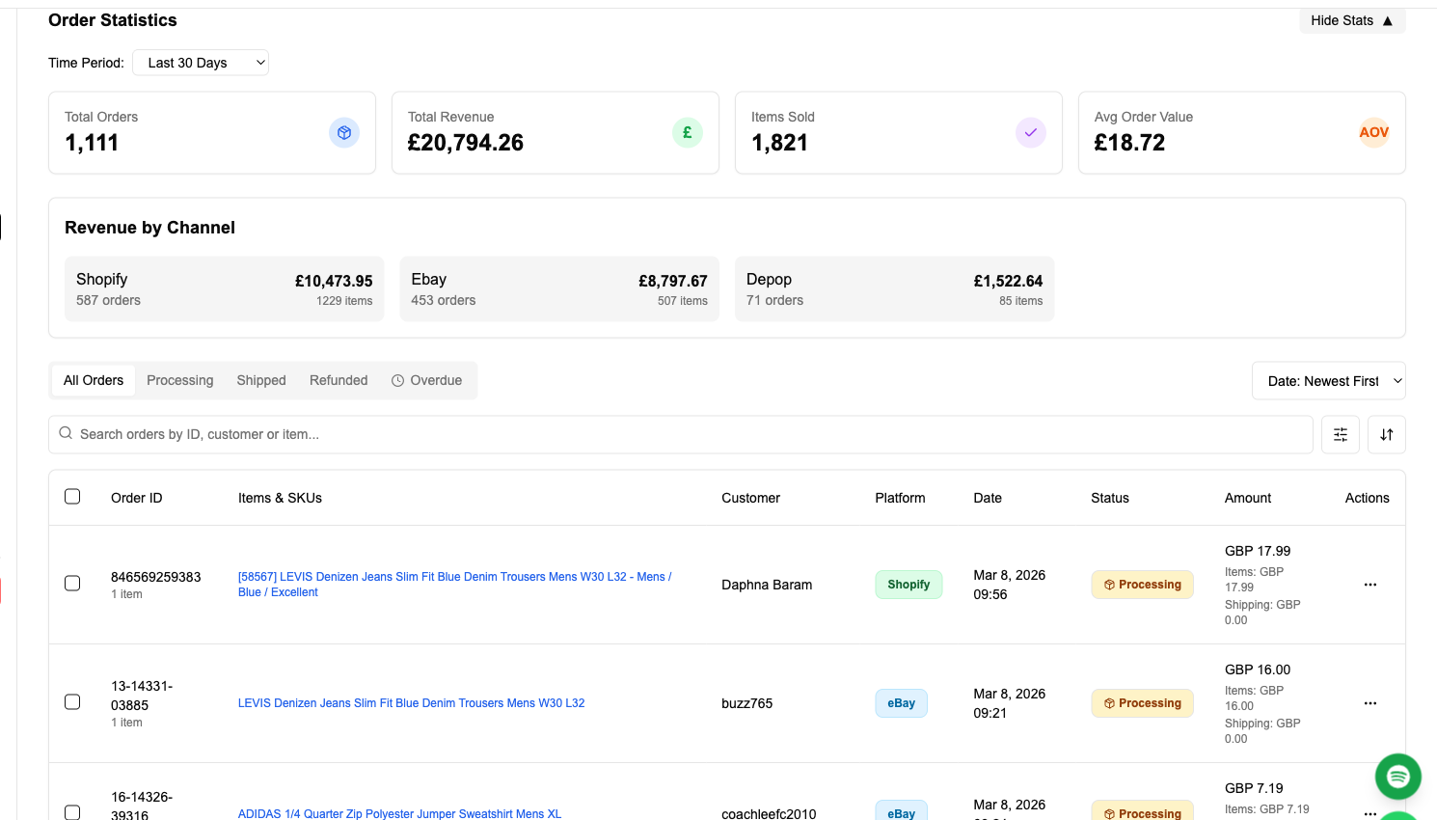Click the GBP 17.99 amount

pos(1258,551)
